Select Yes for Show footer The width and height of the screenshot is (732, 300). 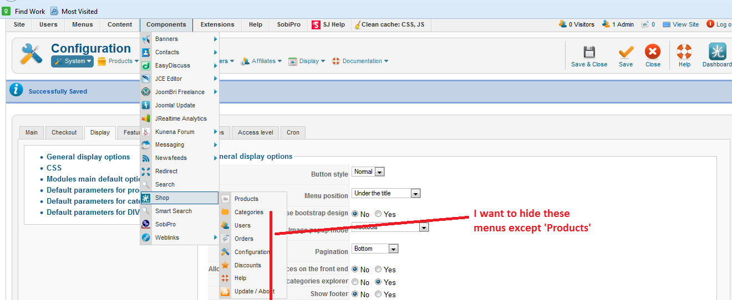click(378, 294)
